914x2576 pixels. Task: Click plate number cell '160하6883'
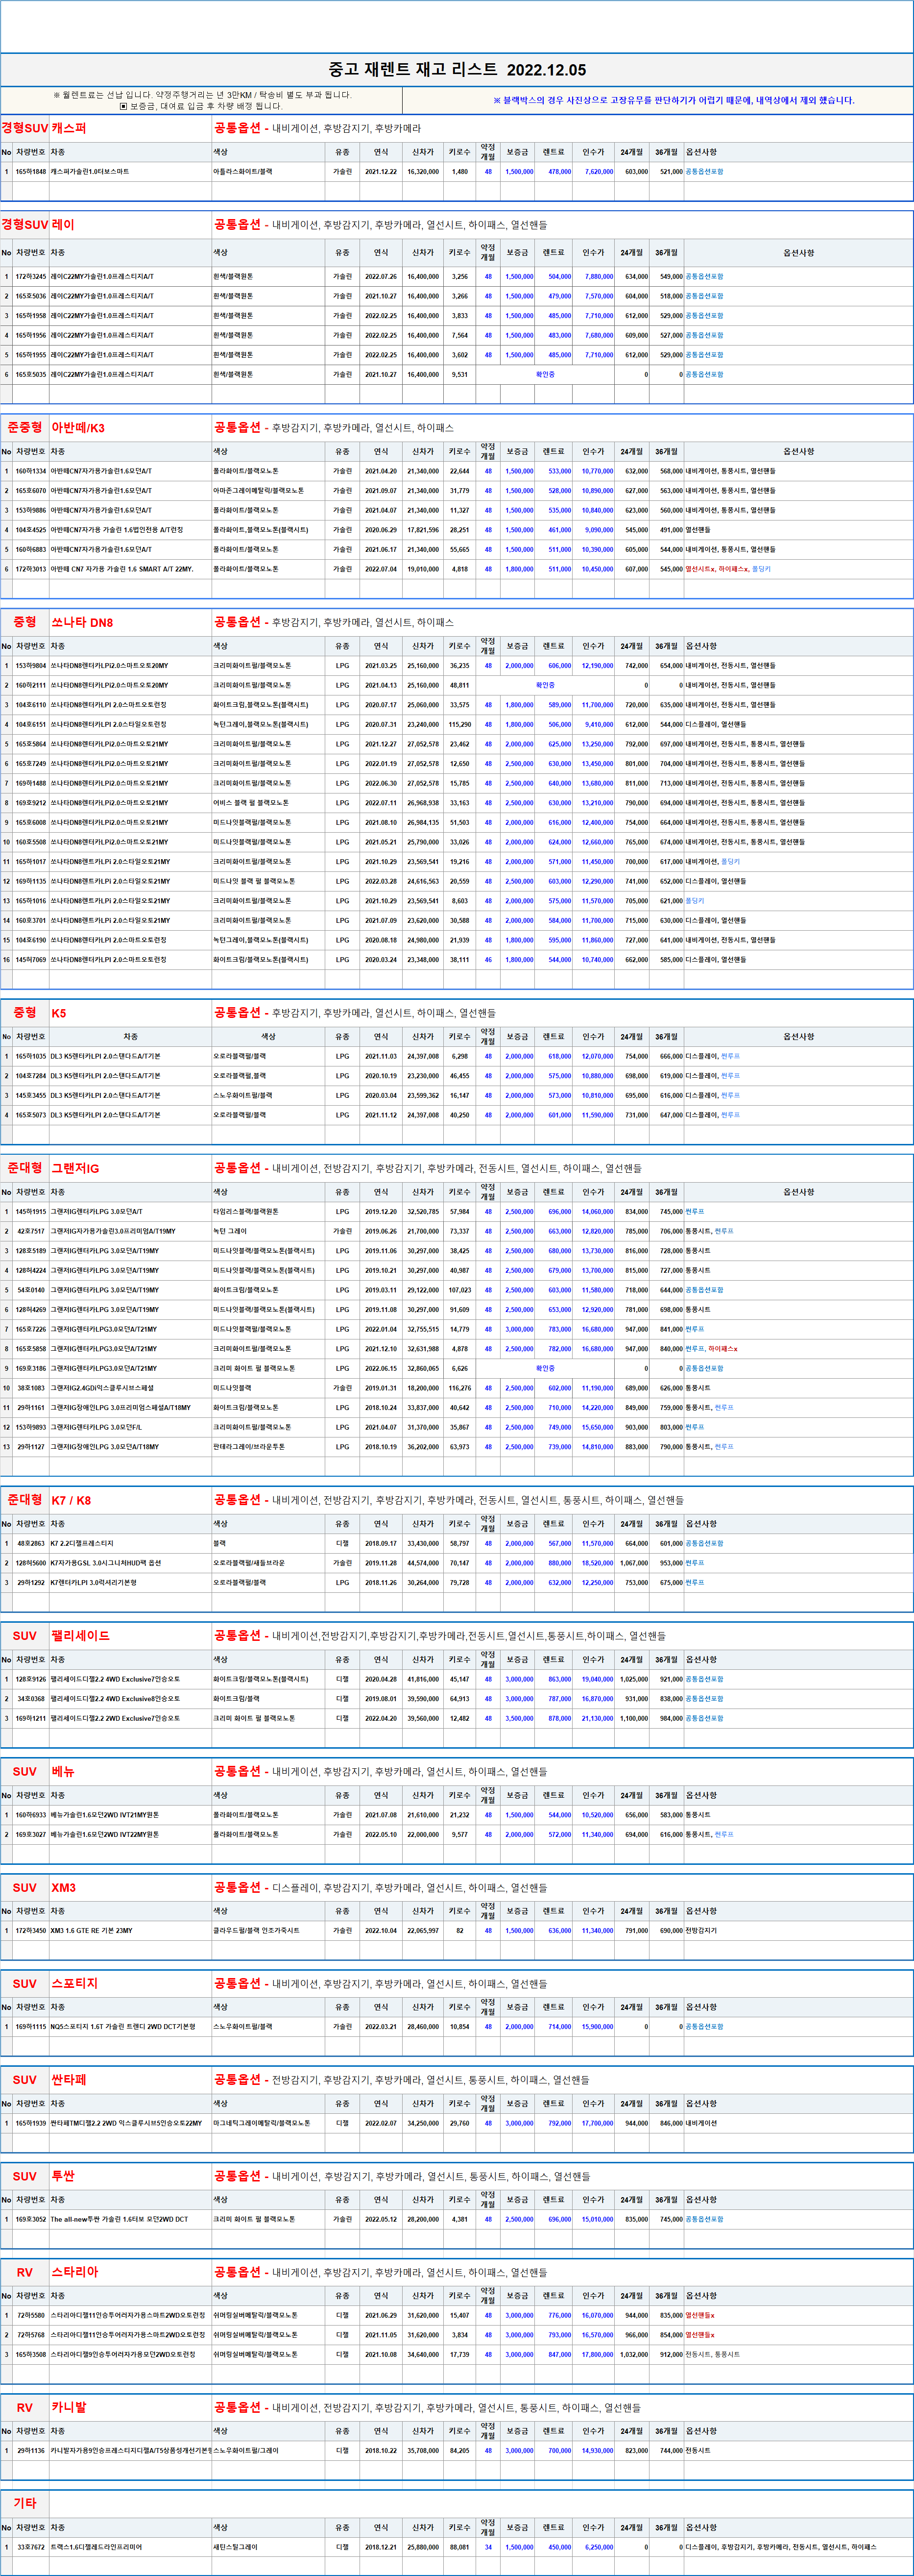click(x=31, y=549)
